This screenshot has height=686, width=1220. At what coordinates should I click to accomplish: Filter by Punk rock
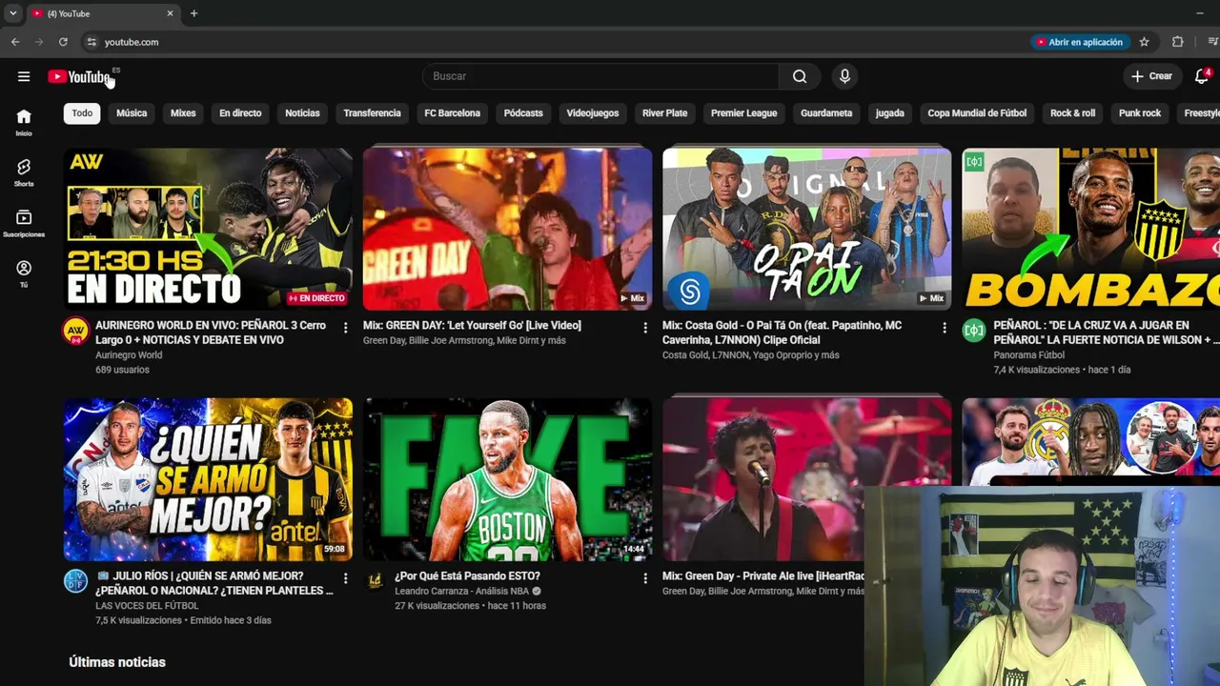pyautogui.click(x=1139, y=113)
